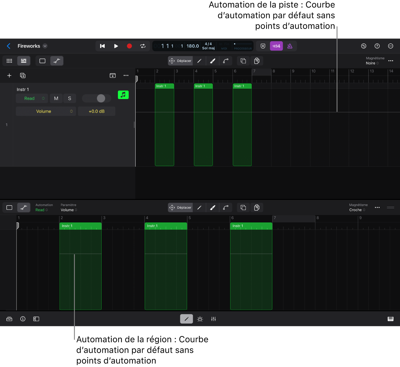Open the Fireworks project dropdown
The height and width of the screenshot is (367, 400).
point(45,46)
